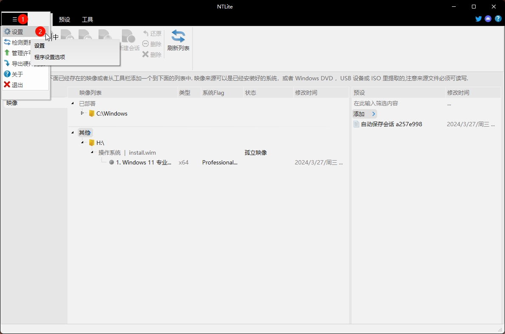505x334 pixels.
Task: Click the H:\ folder icon
Action: [x=92, y=142]
